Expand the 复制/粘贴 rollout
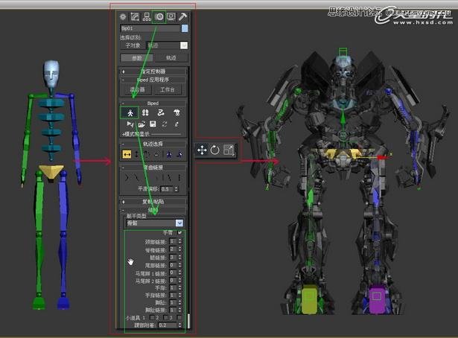458x338 pixels. [153, 202]
